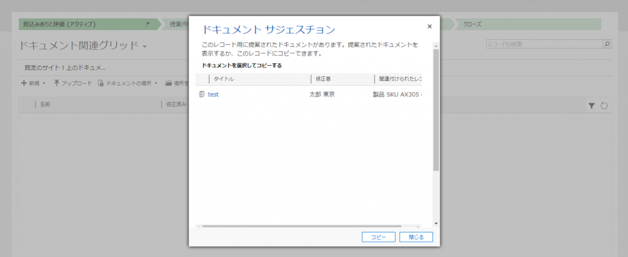Click the flag icon on active stage
Screen dimensions: 628x257
(148, 24)
